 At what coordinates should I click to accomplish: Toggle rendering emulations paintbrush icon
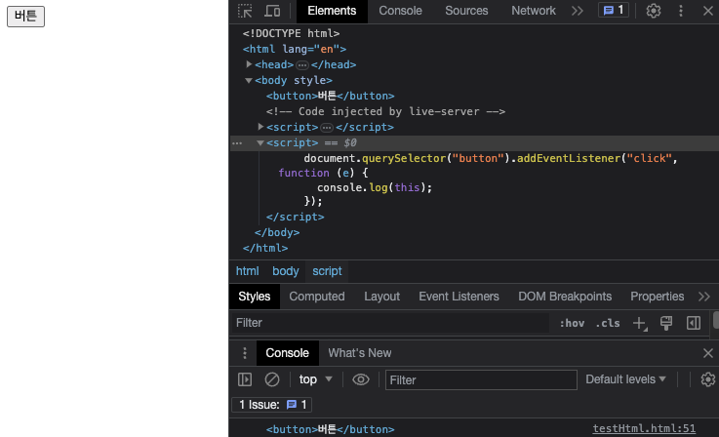pyautogui.click(x=666, y=323)
